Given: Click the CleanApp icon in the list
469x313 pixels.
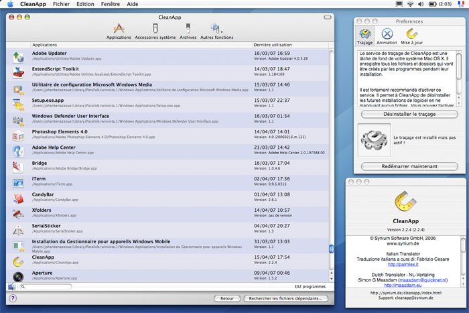Looking at the screenshot, I should point(18,261).
